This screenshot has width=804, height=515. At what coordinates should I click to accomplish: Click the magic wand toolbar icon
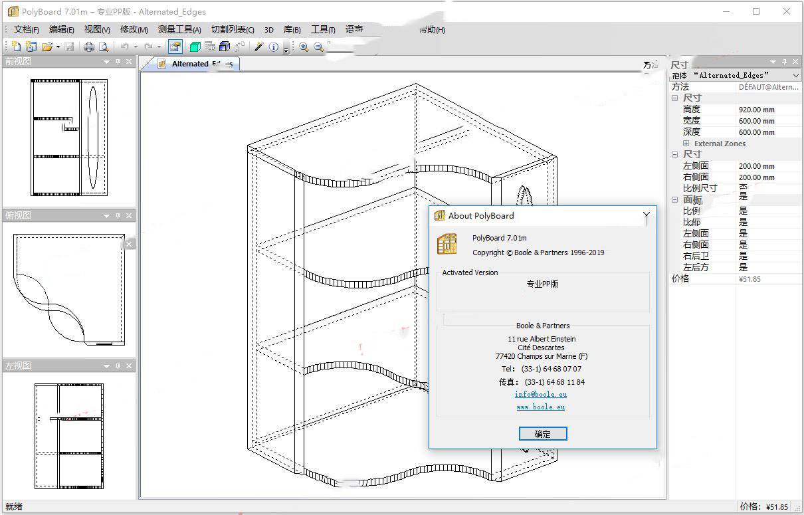pos(259,47)
